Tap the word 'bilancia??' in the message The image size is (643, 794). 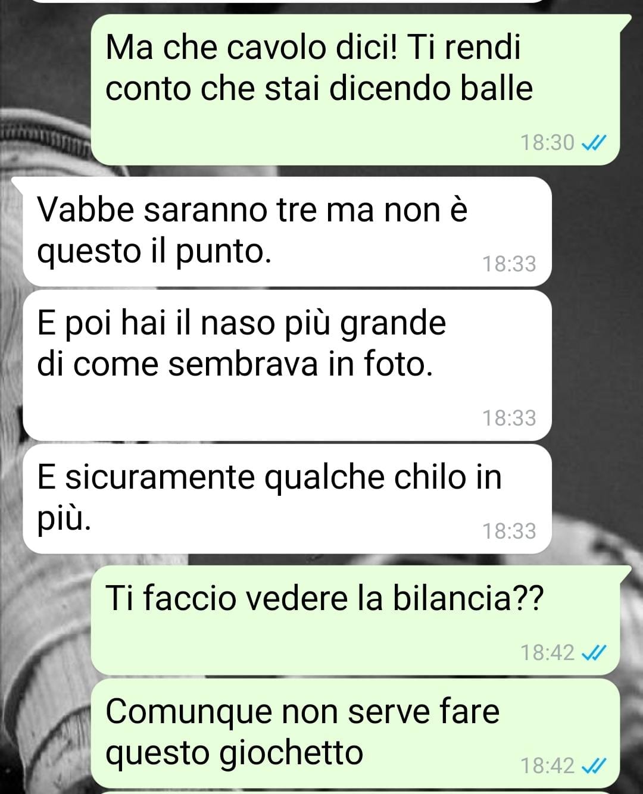click(468, 598)
